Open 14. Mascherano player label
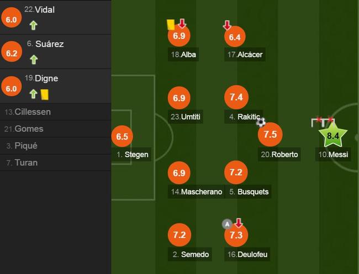This screenshot has height=274, width=359. [x=196, y=191]
